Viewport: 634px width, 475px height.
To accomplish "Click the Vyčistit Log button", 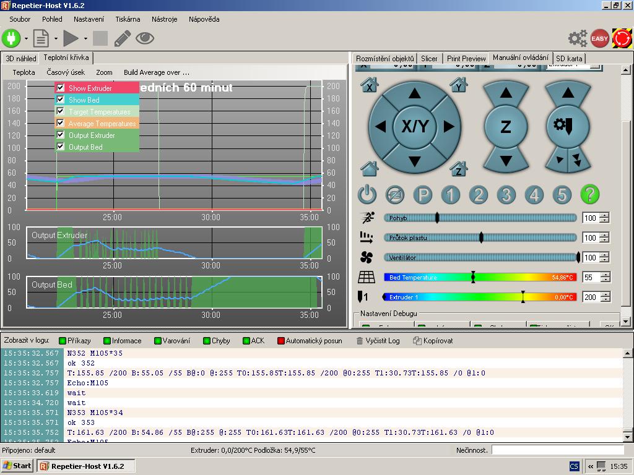I will click(x=378, y=341).
